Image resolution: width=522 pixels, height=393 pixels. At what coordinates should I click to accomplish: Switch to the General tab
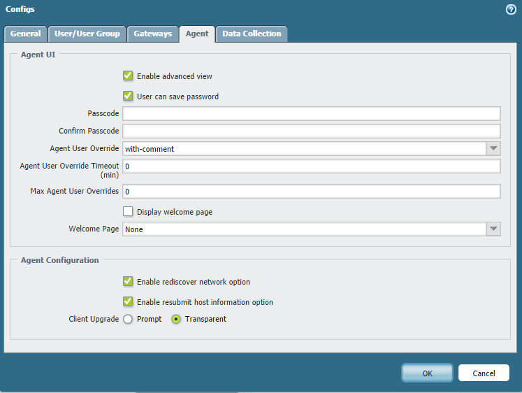(26, 34)
